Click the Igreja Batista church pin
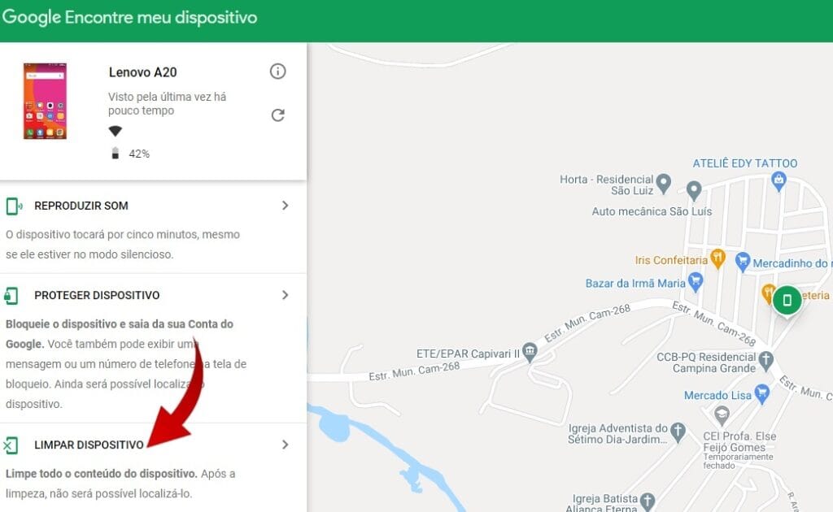Viewport: 833px width, 512px height. coord(647,501)
